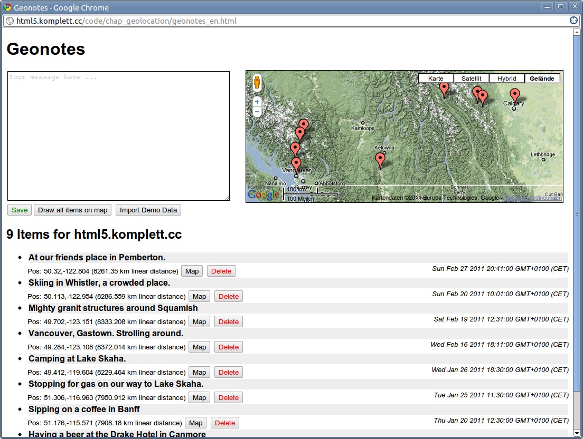Click the site info globe icon in address bar

10,21
